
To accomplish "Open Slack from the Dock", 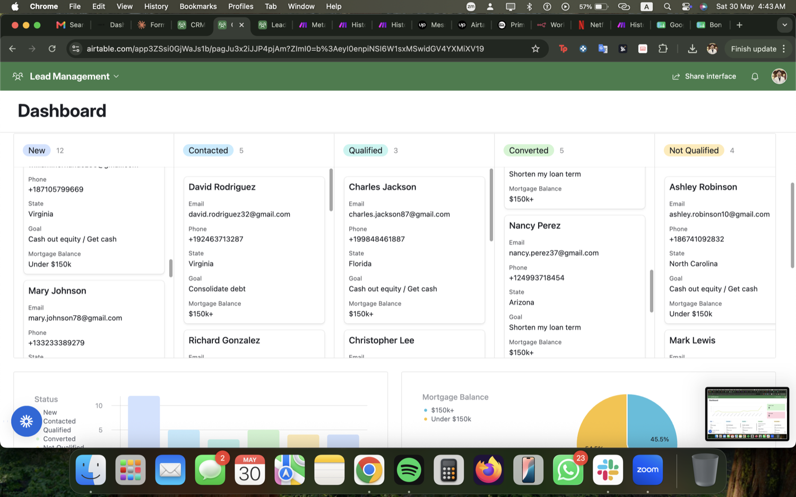I will tap(608, 470).
